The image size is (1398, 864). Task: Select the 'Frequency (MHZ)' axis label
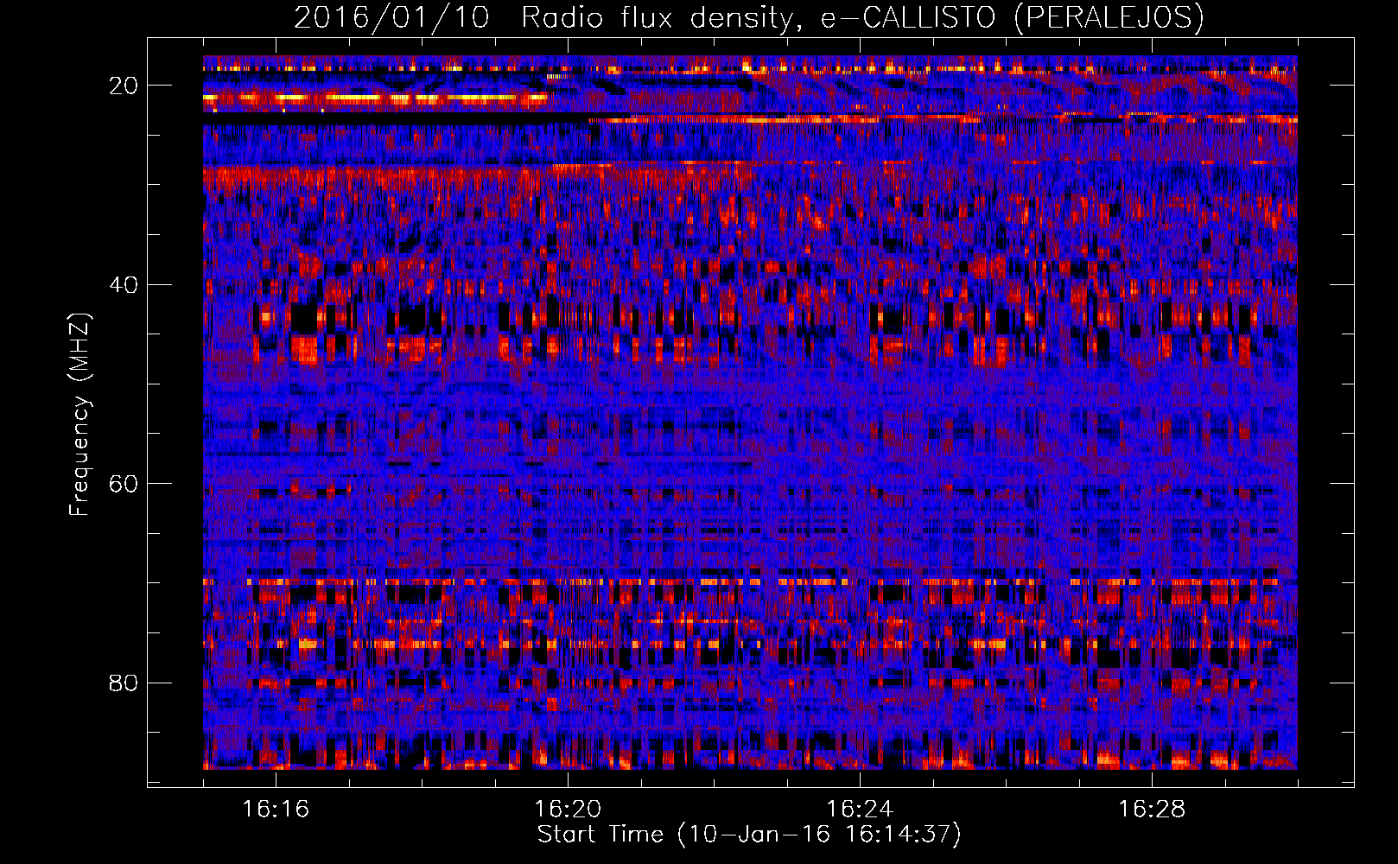[79, 414]
